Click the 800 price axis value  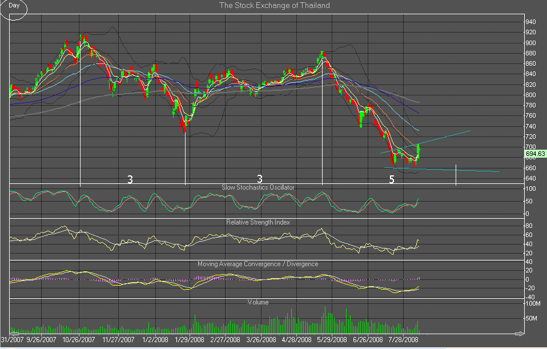530,95
